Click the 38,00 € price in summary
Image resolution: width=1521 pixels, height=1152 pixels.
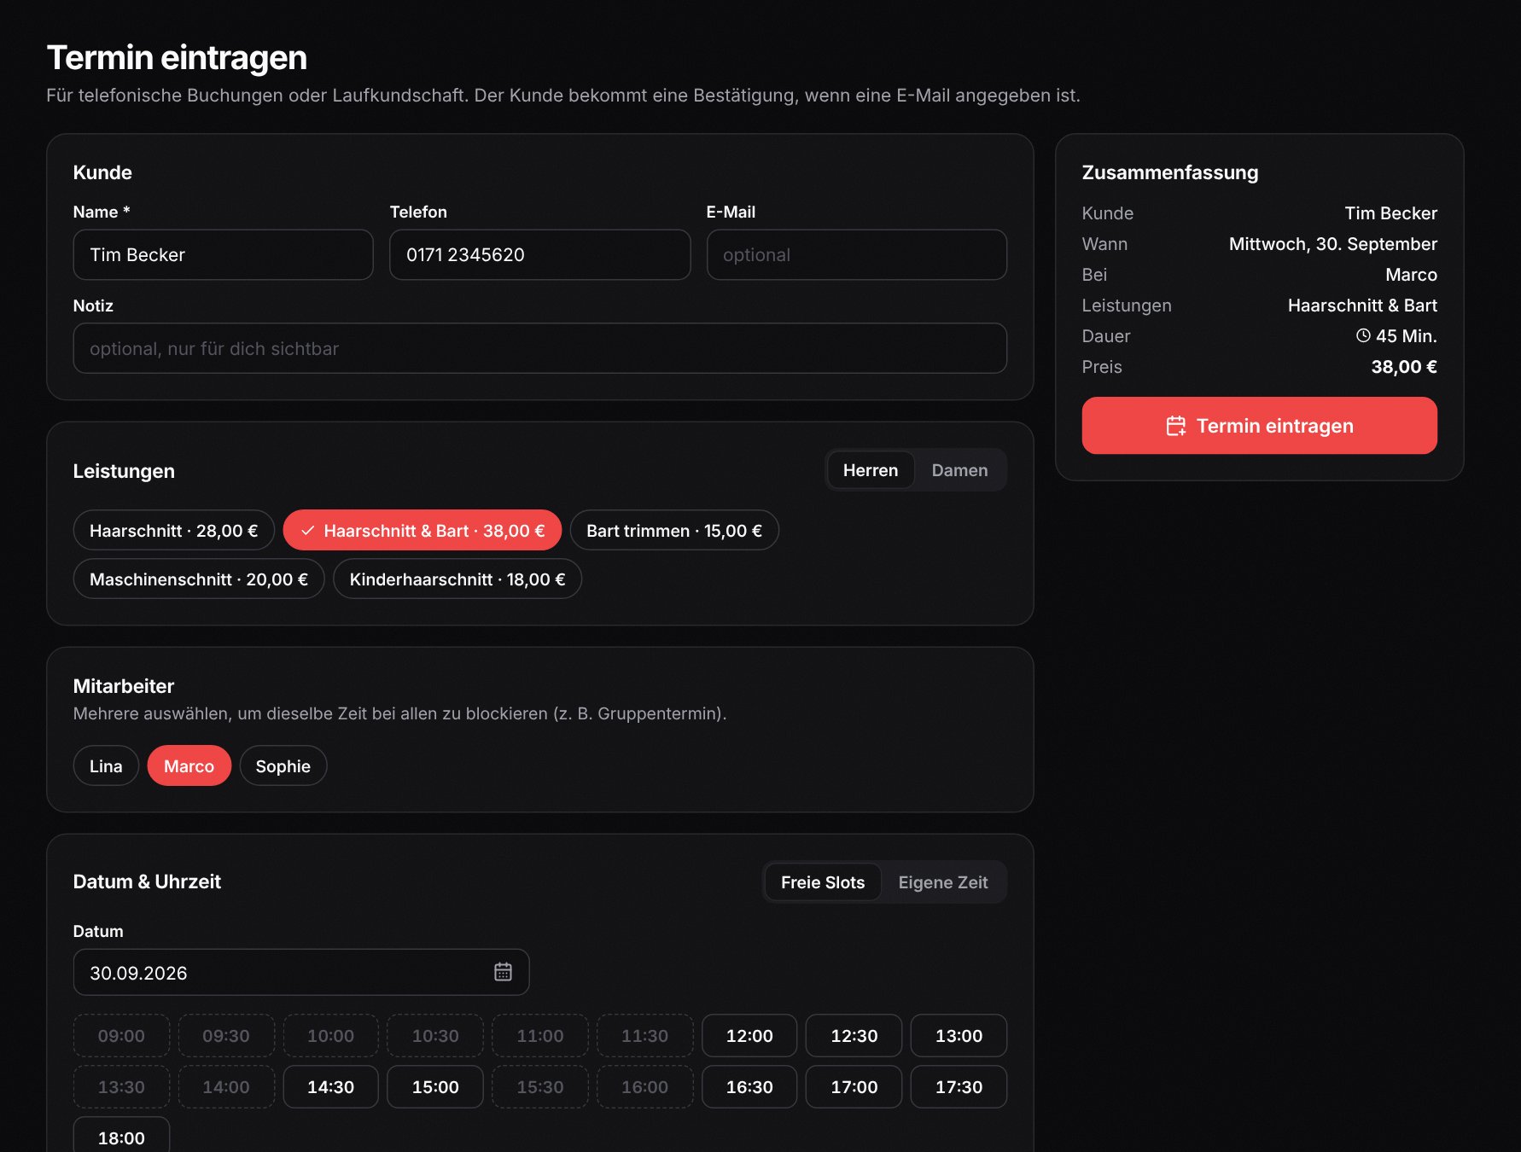(1404, 367)
